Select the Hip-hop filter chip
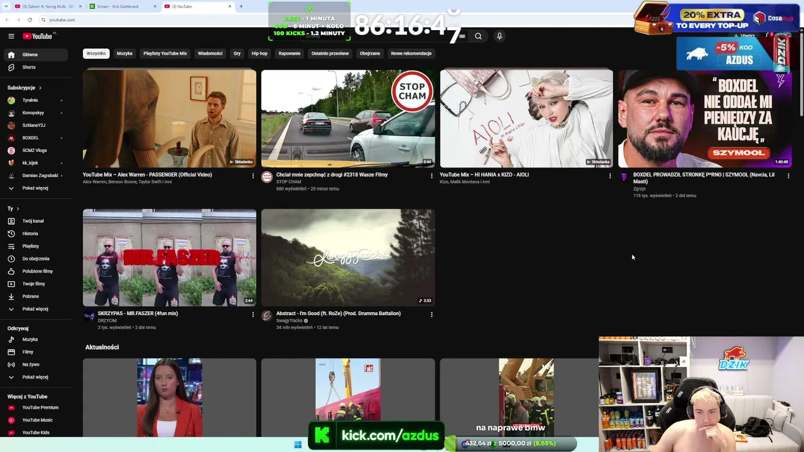This screenshot has width=804, height=452. click(259, 53)
